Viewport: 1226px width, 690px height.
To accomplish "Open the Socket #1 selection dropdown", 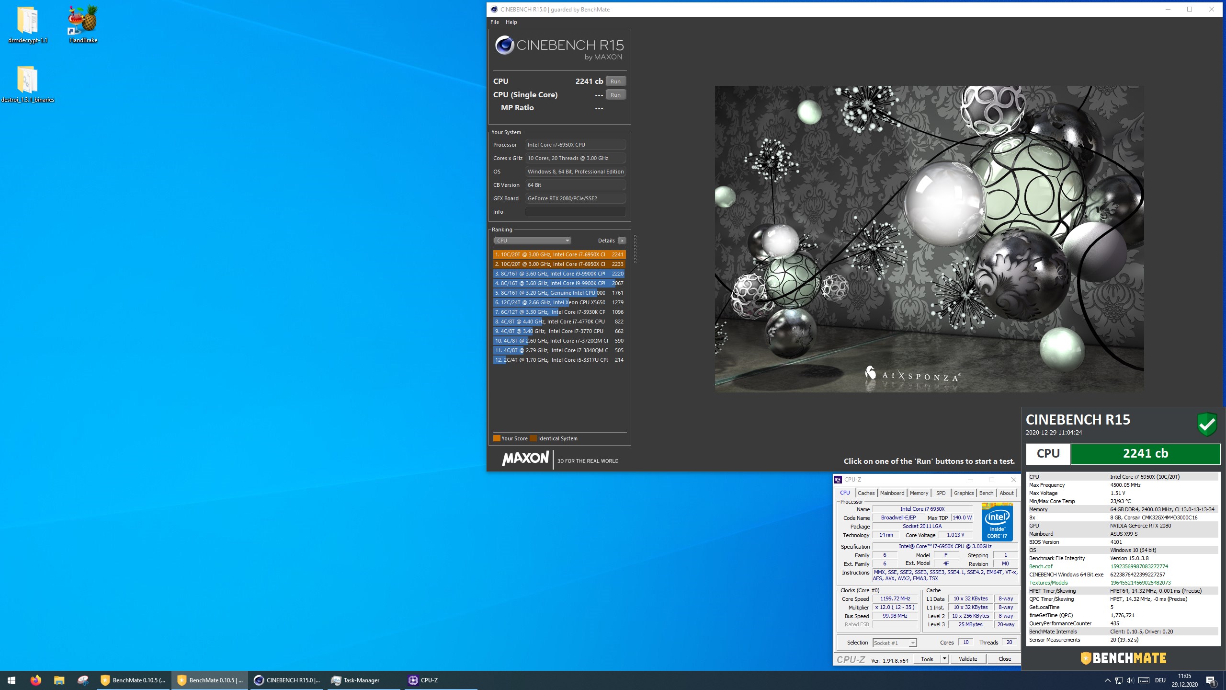I will [895, 643].
